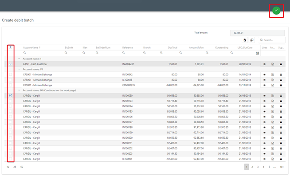Click attachment document icon for IC100001 row
The height and width of the screenshot is (176, 290).
point(273,159)
